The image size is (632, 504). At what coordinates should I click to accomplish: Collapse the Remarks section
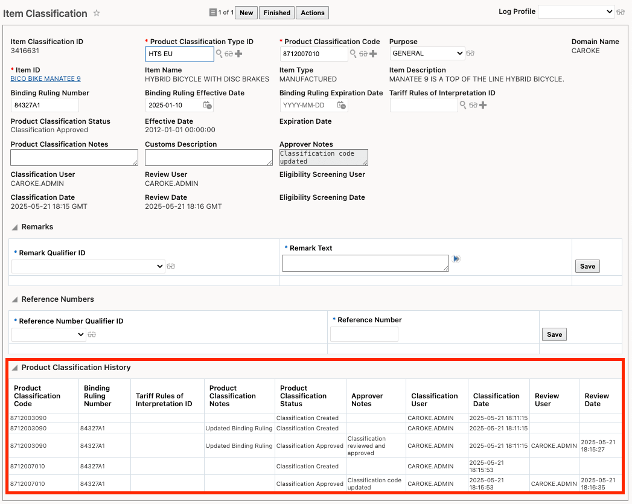click(x=15, y=227)
